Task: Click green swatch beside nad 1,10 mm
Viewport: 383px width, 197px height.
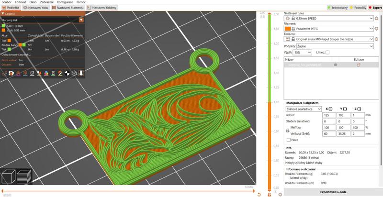Action: pos(3,26)
